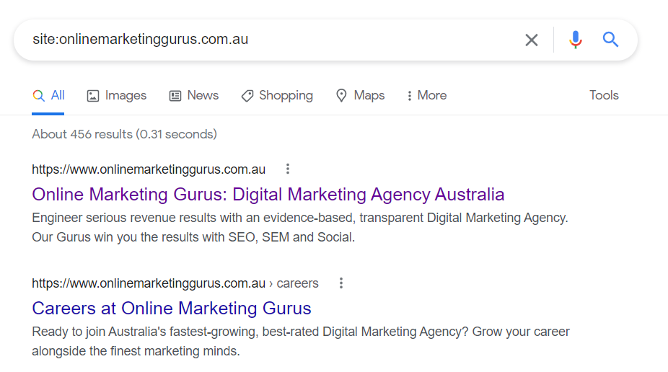Start voice search with the microphone icon
The width and height of the screenshot is (668, 372).
[575, 40]
